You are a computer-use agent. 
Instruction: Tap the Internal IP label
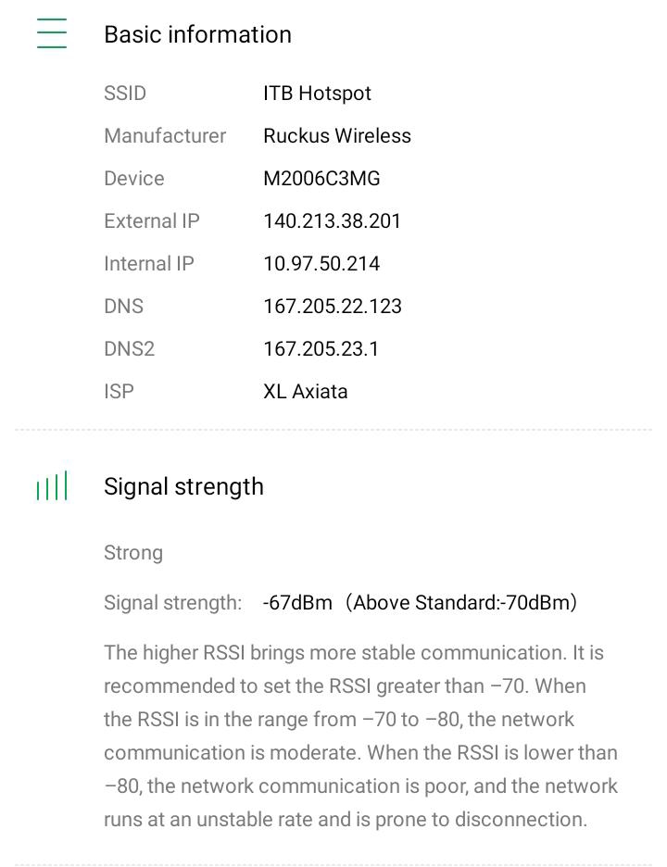pos(149,263)
